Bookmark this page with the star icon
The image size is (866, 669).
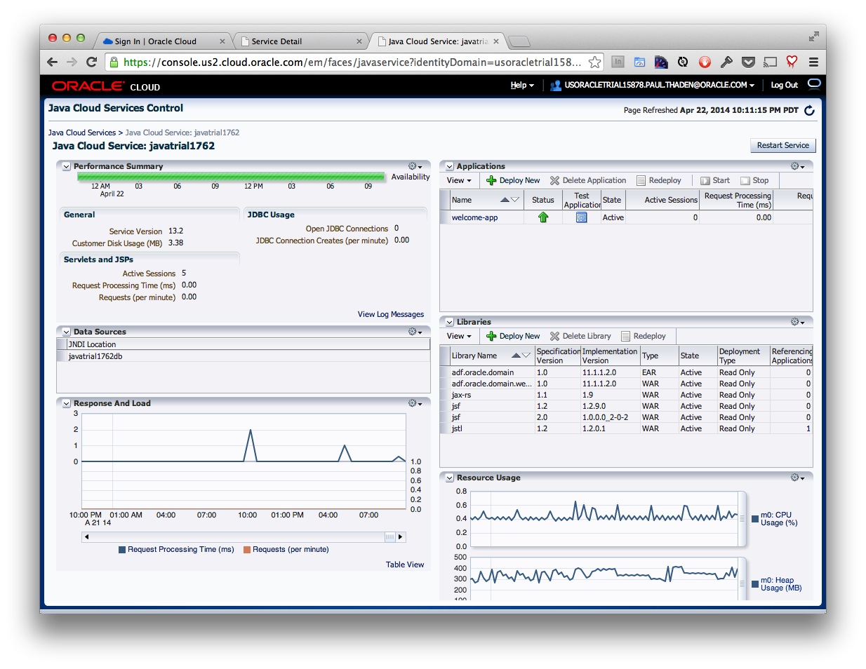click(594, 62)
